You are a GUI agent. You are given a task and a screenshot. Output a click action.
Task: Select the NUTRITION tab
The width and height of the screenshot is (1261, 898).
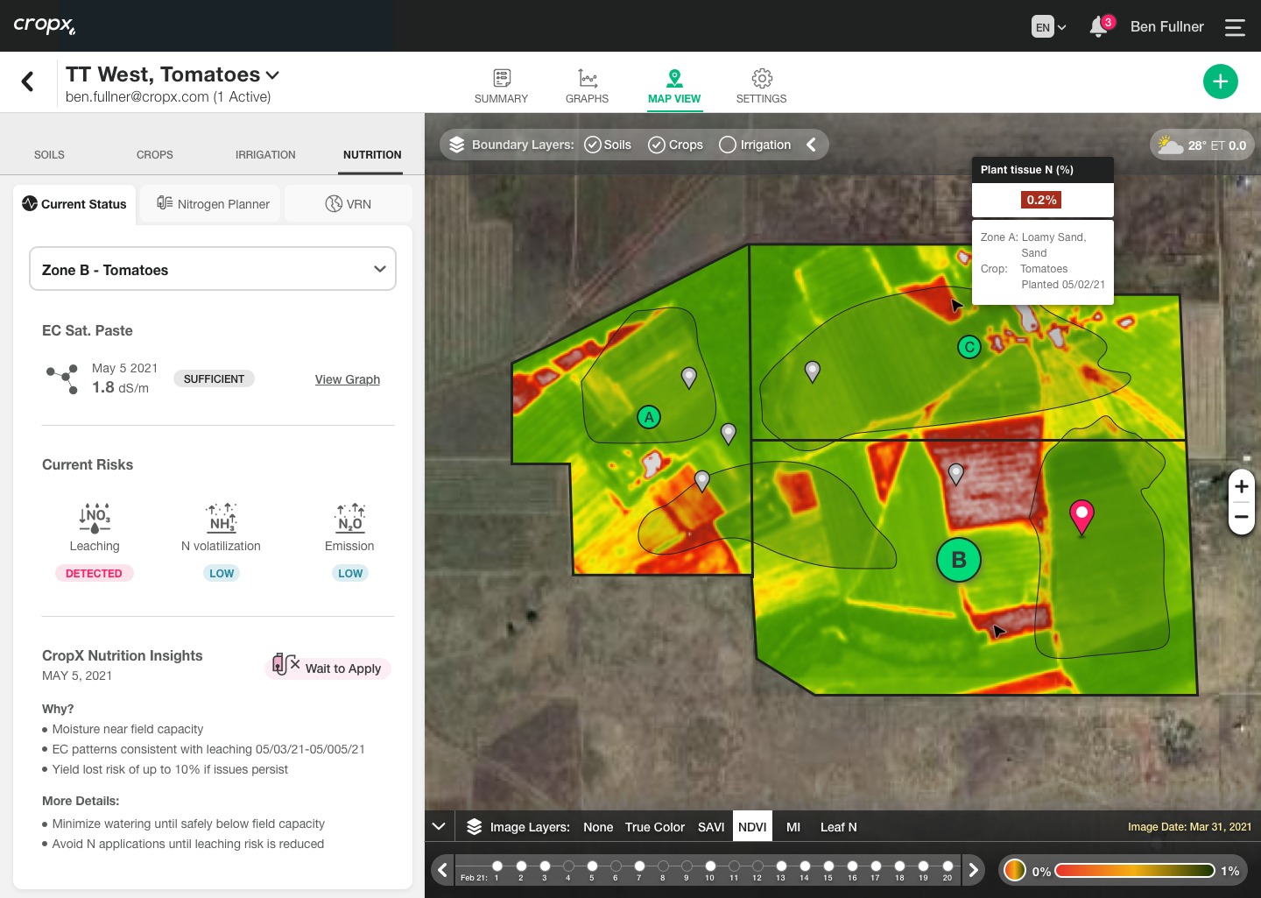372,154
